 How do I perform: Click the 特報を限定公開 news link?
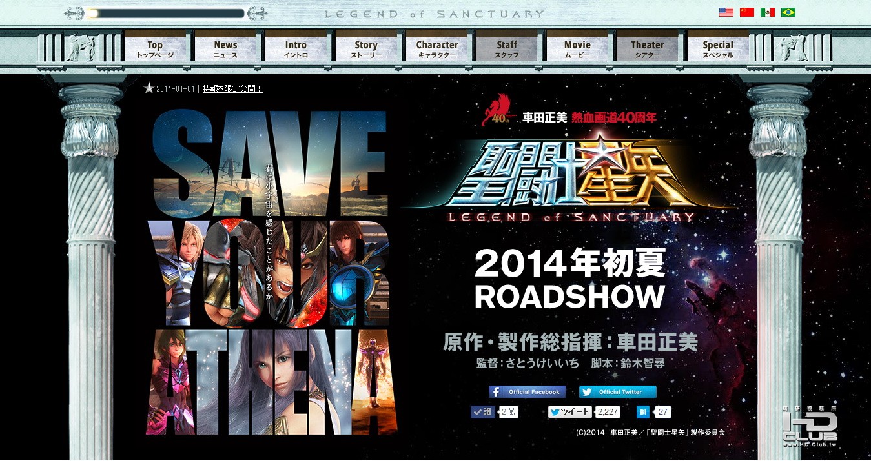232,89
